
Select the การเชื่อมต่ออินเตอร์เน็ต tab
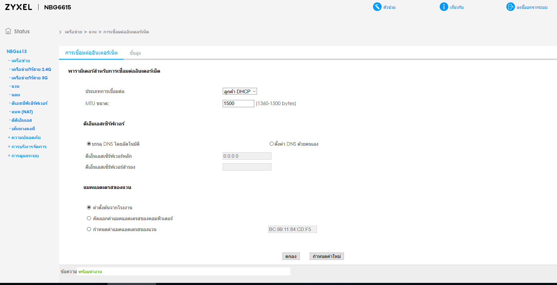pyautogui.click(x=91, y=53)
